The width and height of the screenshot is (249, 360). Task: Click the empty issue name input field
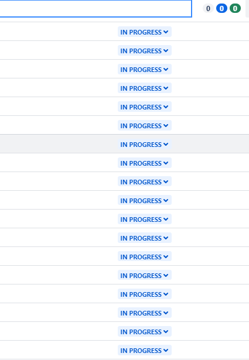click(95, 9)
